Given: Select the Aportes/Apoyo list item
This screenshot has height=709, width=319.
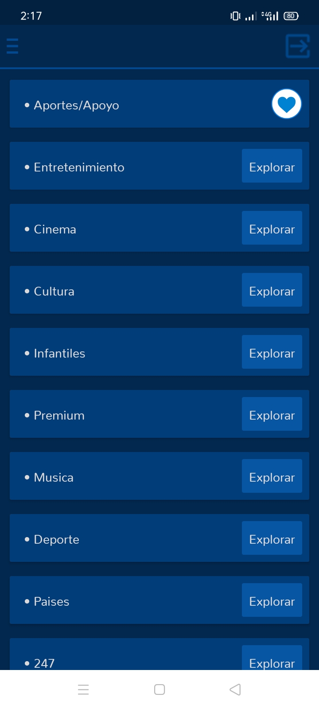Looking at the screenshot, I should (76, 105).
